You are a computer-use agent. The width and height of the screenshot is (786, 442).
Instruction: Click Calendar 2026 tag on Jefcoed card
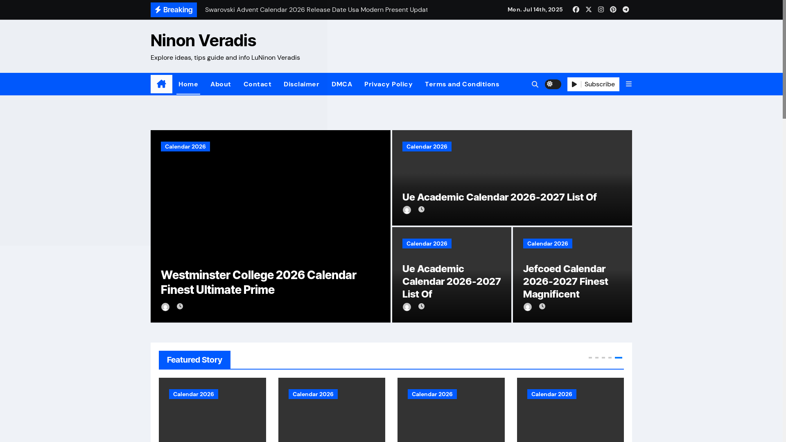tap(548, 244)
